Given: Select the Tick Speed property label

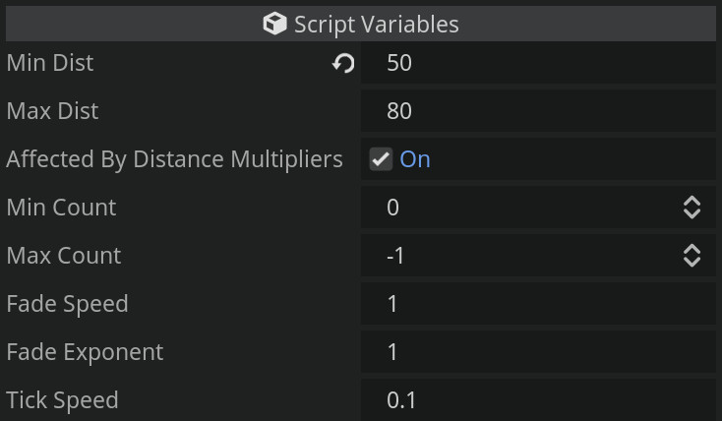Looking at the screenshot, I should [62, 400].
